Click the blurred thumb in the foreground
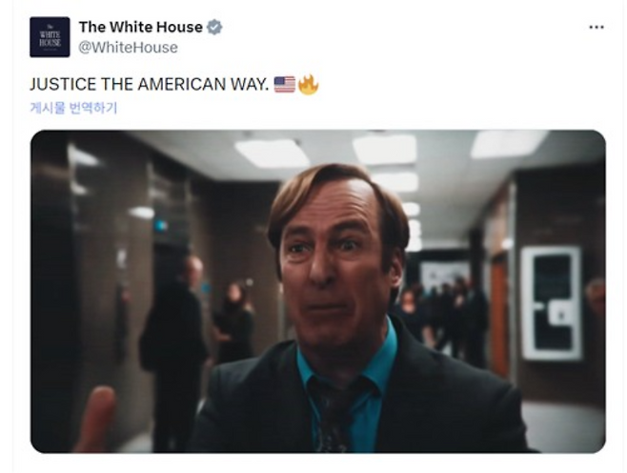The image size is (627, 473). click(94, 419)
